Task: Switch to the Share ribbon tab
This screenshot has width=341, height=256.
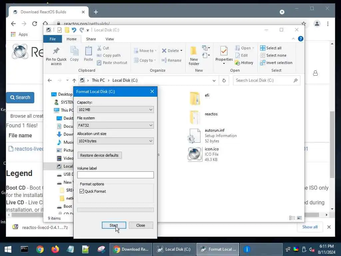Action: [x=91, y=39]
